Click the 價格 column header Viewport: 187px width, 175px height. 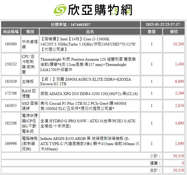pos(174,32)
